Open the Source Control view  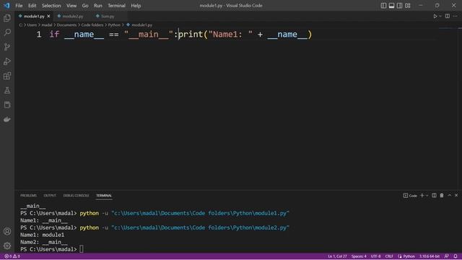click(7, 47)
